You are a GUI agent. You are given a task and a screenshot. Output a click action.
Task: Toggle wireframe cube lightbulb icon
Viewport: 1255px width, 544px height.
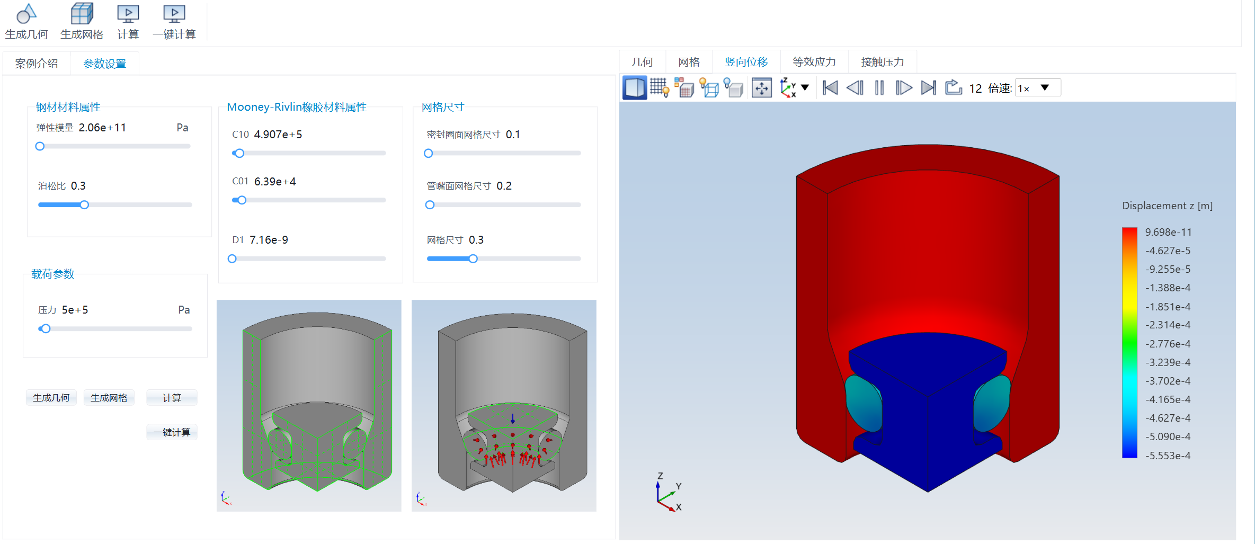coord(709,88)
